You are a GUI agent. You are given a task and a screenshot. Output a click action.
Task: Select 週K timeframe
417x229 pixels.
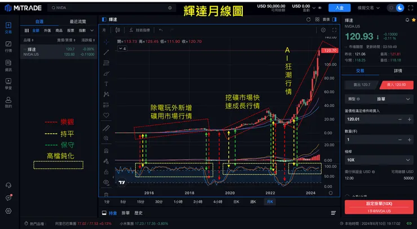253,202
